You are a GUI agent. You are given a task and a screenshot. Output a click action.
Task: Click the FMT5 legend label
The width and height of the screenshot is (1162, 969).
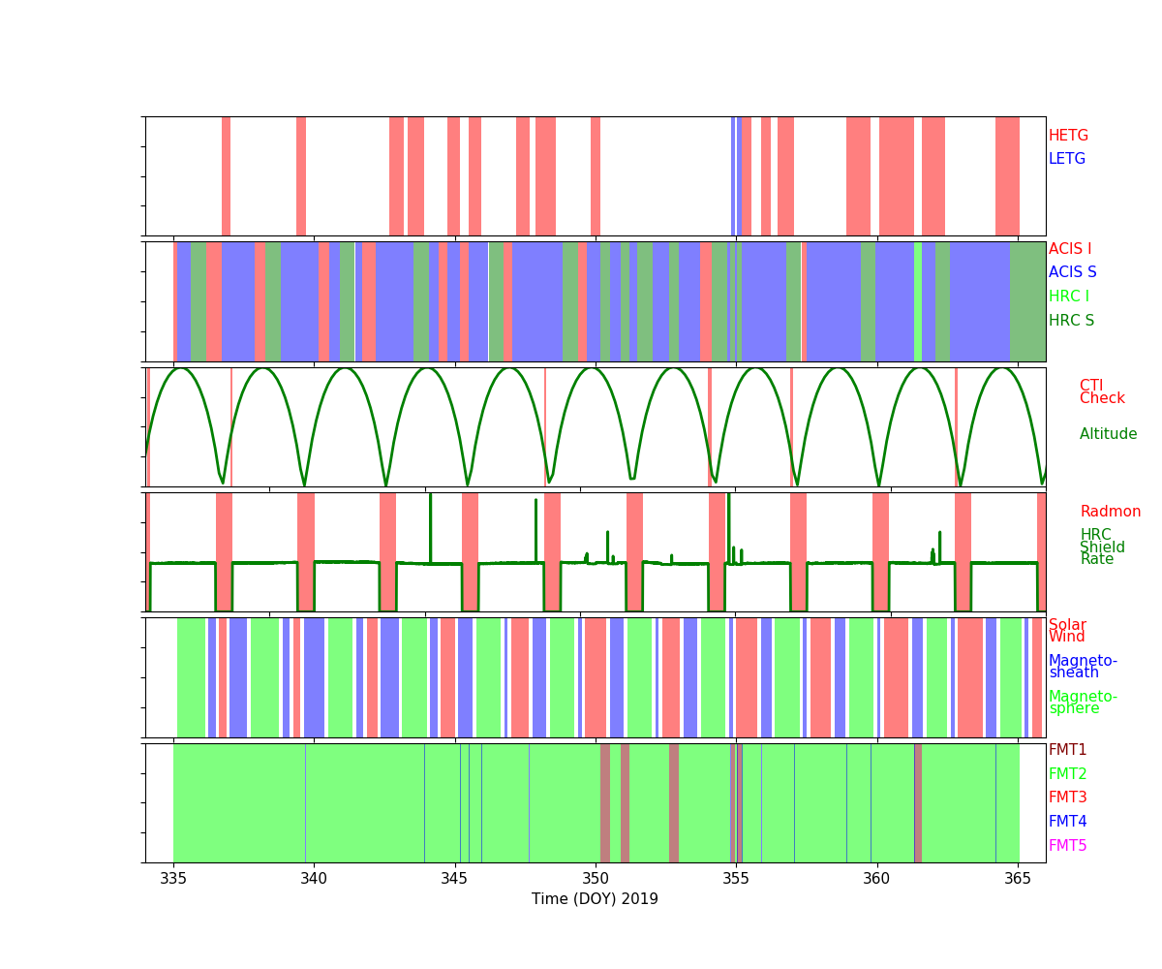(1067, 846)
